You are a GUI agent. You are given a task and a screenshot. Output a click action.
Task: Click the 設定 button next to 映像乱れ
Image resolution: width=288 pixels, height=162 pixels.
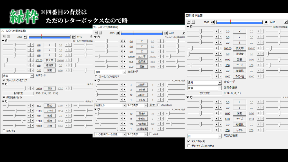(x=152, y=105)
